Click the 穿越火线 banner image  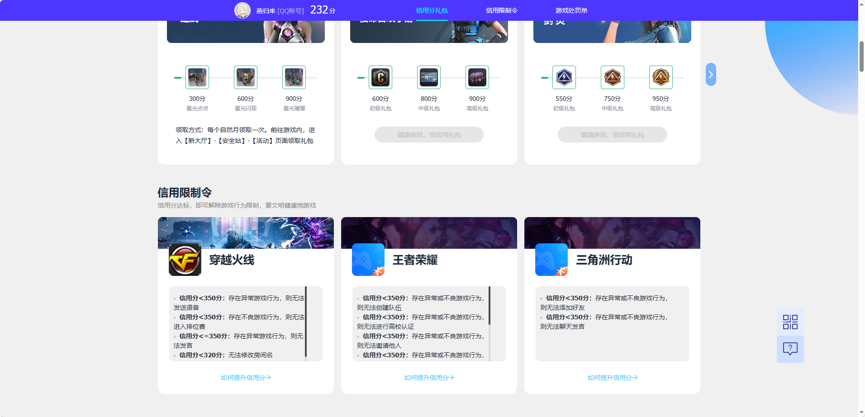pos(246,232)
